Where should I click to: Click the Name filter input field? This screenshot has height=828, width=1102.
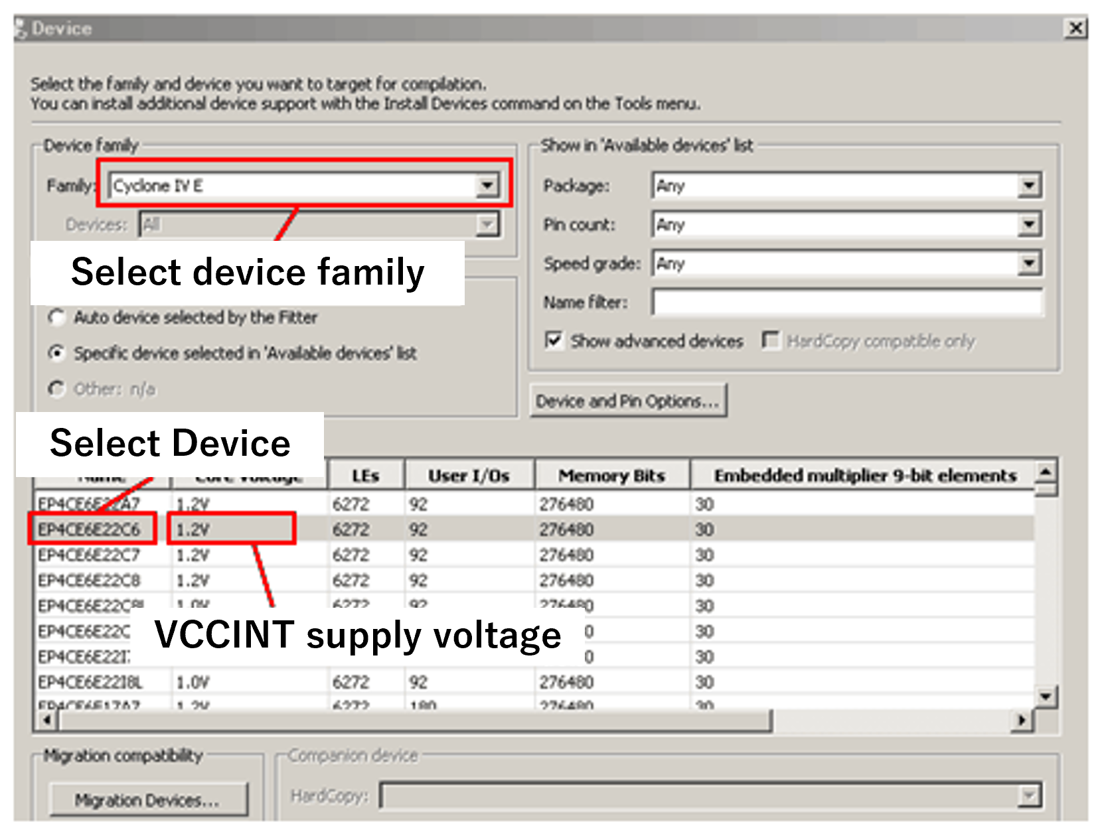pos(846,303)
